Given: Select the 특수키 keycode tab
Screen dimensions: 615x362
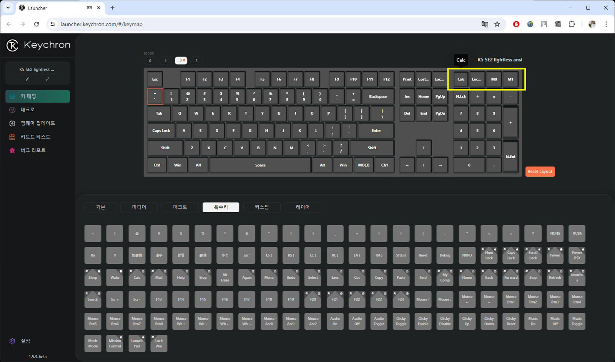Looking at the screenshot, I should 221,207.
